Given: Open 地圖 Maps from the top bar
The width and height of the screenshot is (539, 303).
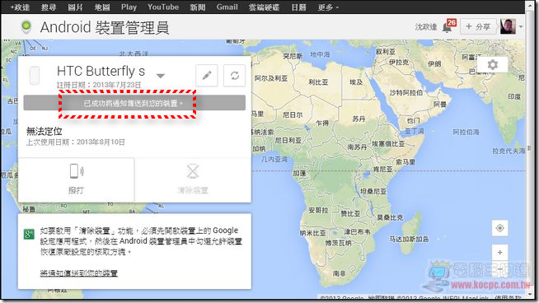Looking at the screenshot, I should pos(102,7).
